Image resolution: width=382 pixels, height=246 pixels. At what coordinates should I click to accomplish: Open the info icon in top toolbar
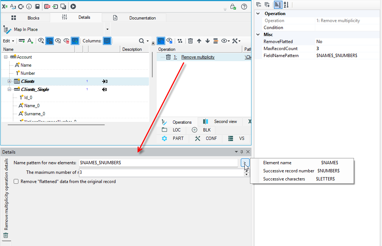29,7
